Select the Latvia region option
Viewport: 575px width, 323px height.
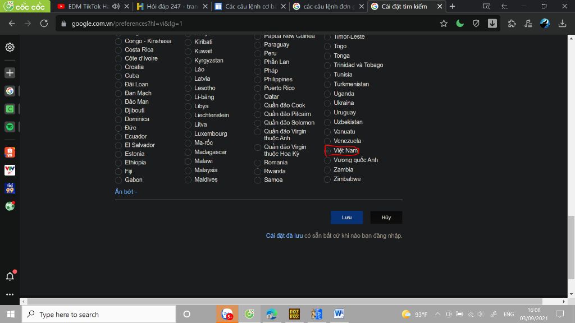pos(188,79)
